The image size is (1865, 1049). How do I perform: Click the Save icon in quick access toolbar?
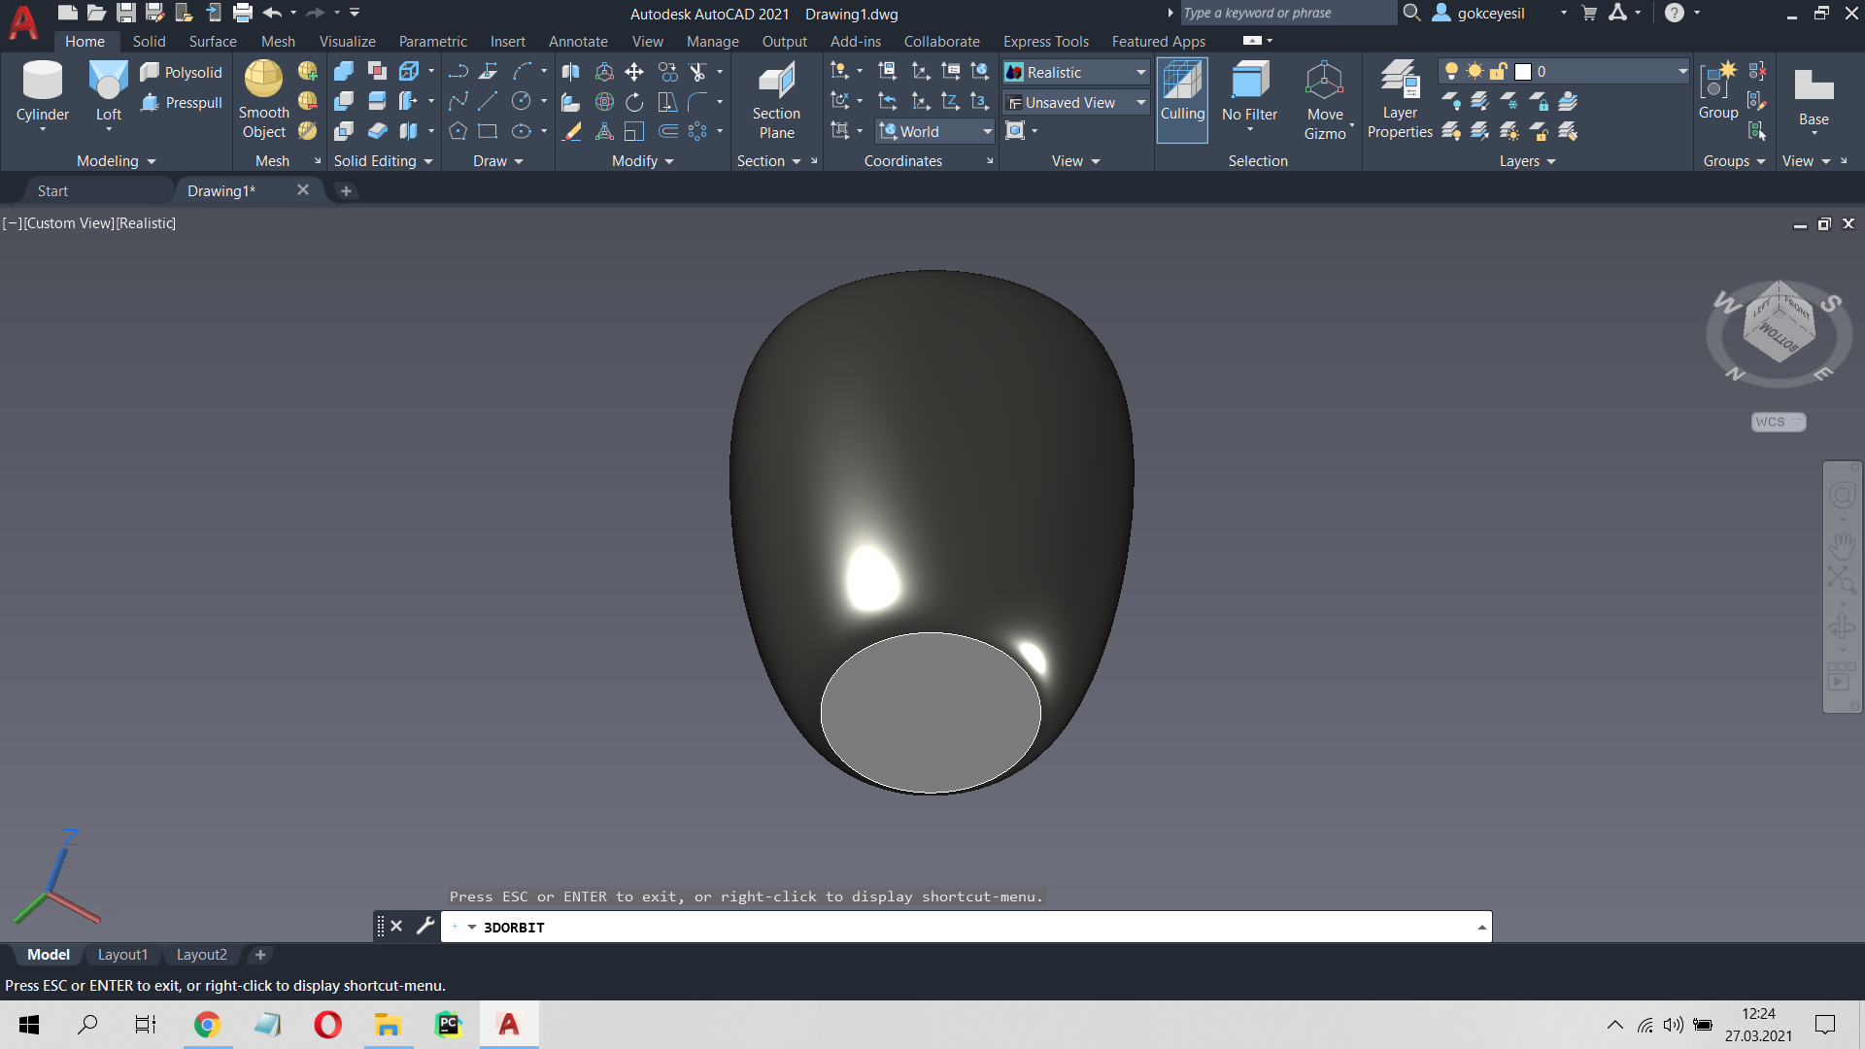point(126,13)
